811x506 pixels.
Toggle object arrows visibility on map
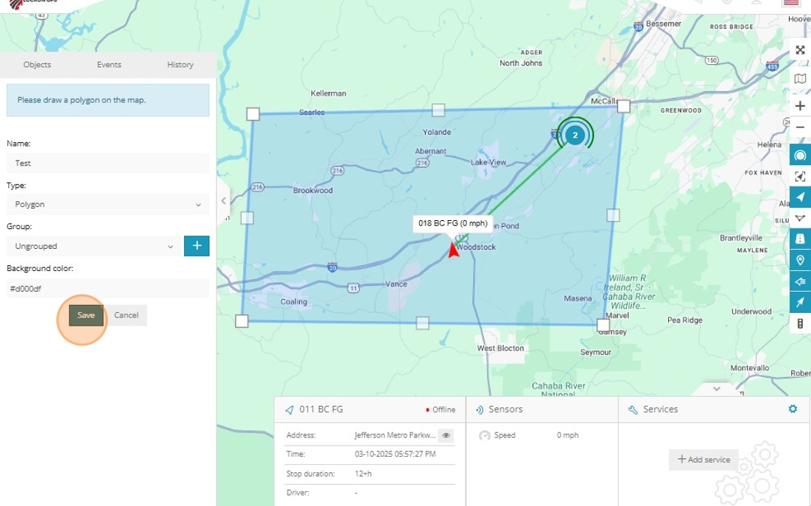click(800, 197)
